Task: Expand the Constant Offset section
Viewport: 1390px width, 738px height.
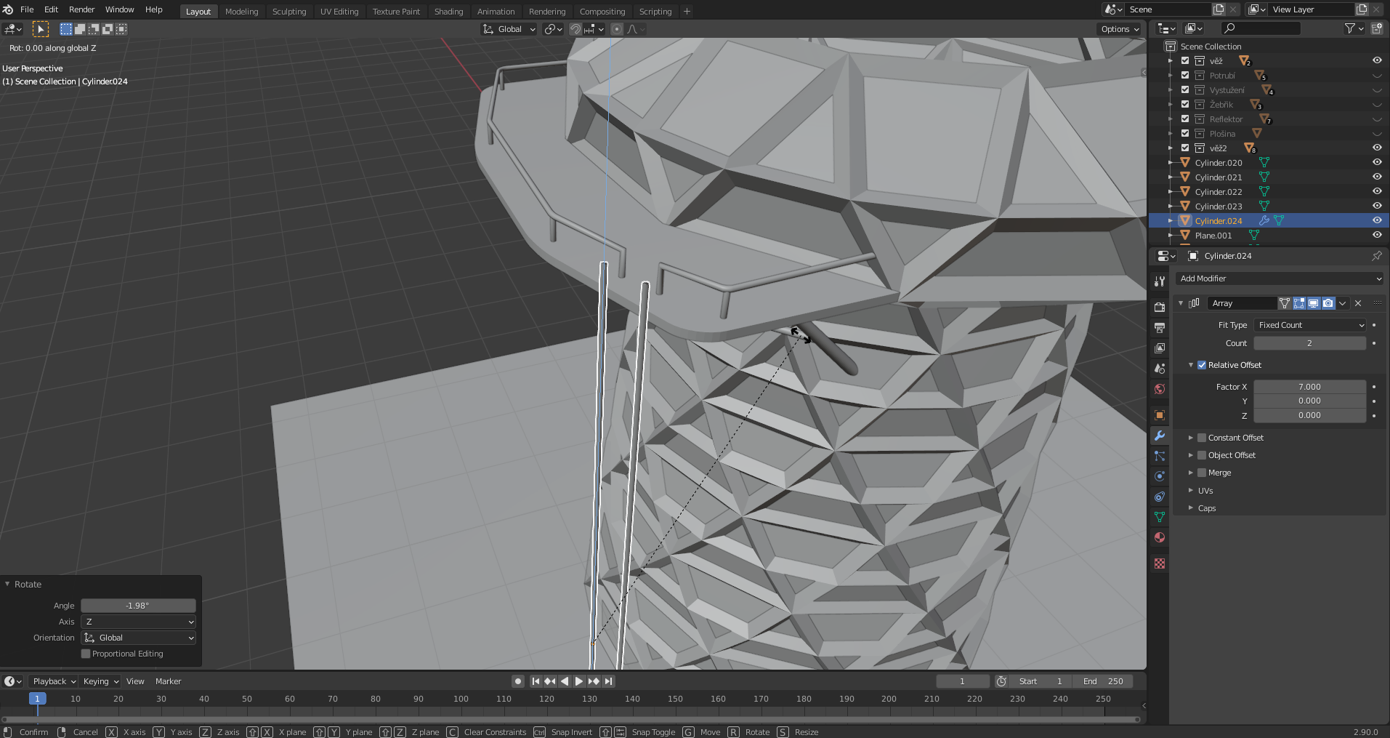Action: 1191,438
